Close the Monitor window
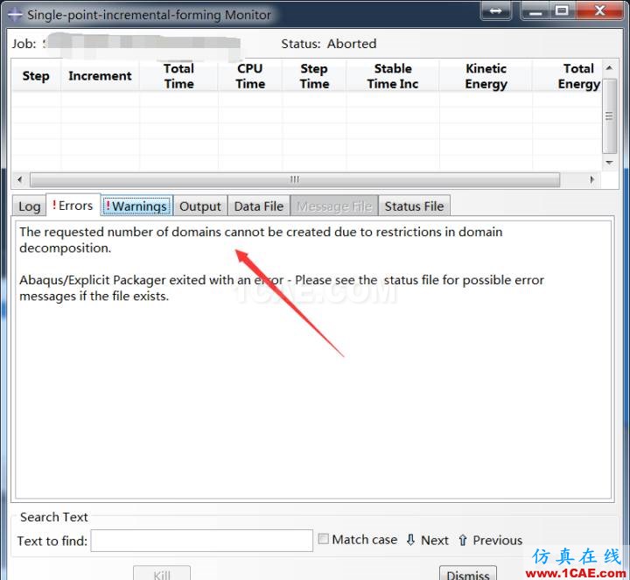Screen dimensions: 630x580 (600, 10)
